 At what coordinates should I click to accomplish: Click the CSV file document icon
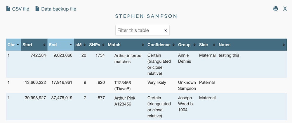click(8, 9)
